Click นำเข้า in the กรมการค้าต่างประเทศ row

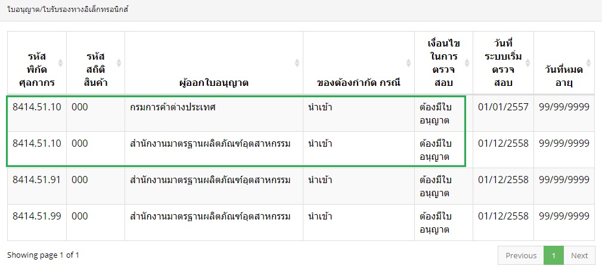[x=320, y=108]
